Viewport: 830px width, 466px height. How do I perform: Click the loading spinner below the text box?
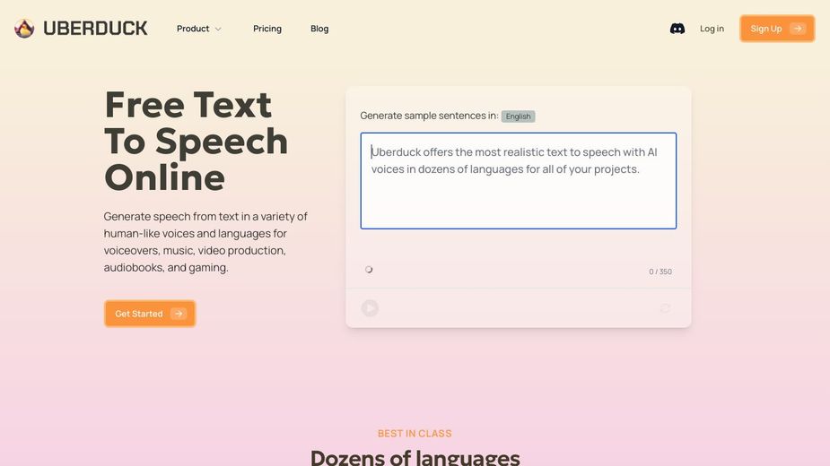click(x=369, y=270)
